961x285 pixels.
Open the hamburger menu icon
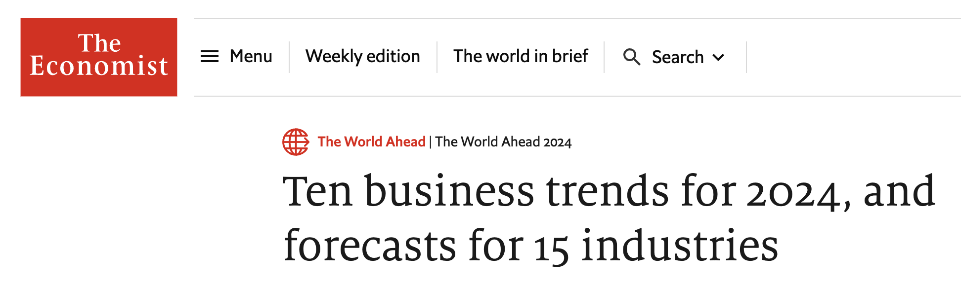click(209, 57)
